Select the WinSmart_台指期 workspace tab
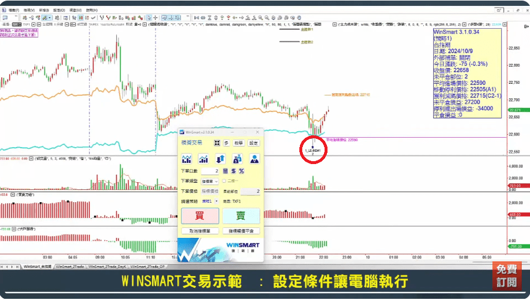Image resolution: width=530 pixels, height=300 pixels. pyautogui.click(x=37, y=267)
